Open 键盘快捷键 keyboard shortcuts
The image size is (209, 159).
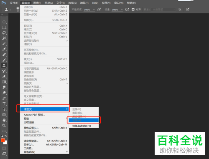pos(45,141)
